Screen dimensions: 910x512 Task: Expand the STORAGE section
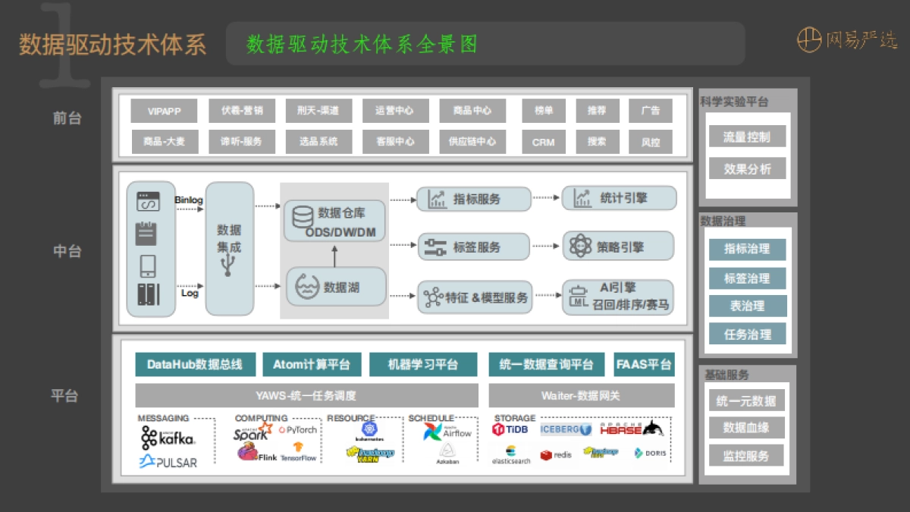click(x=514, y=417)
